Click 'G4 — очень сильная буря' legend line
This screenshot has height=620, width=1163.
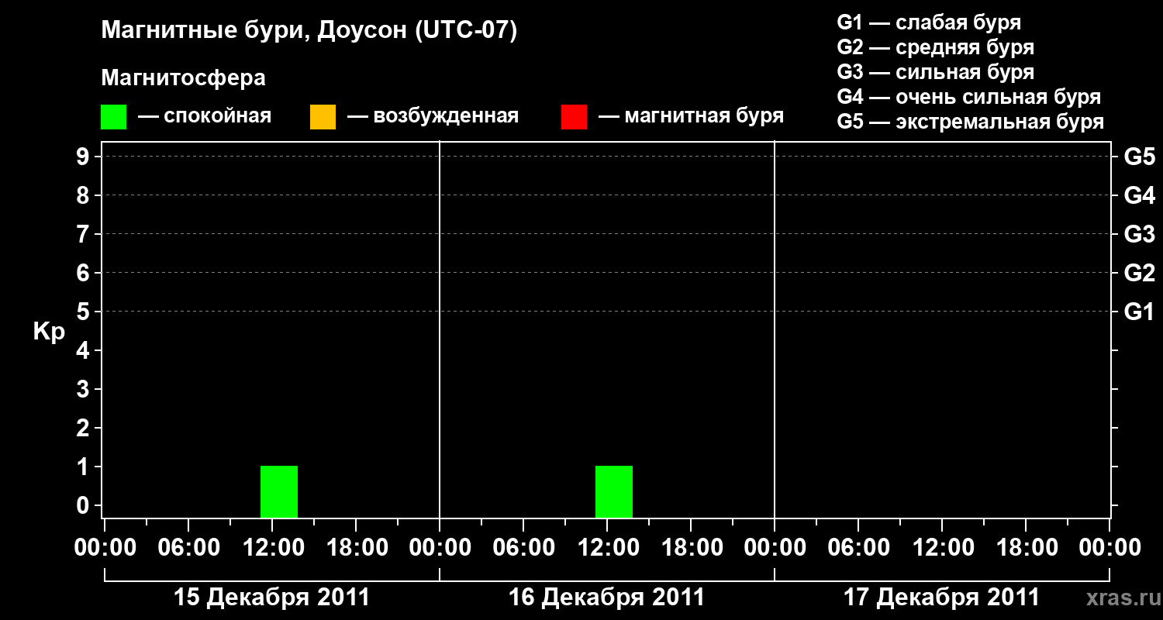(969, 97)
